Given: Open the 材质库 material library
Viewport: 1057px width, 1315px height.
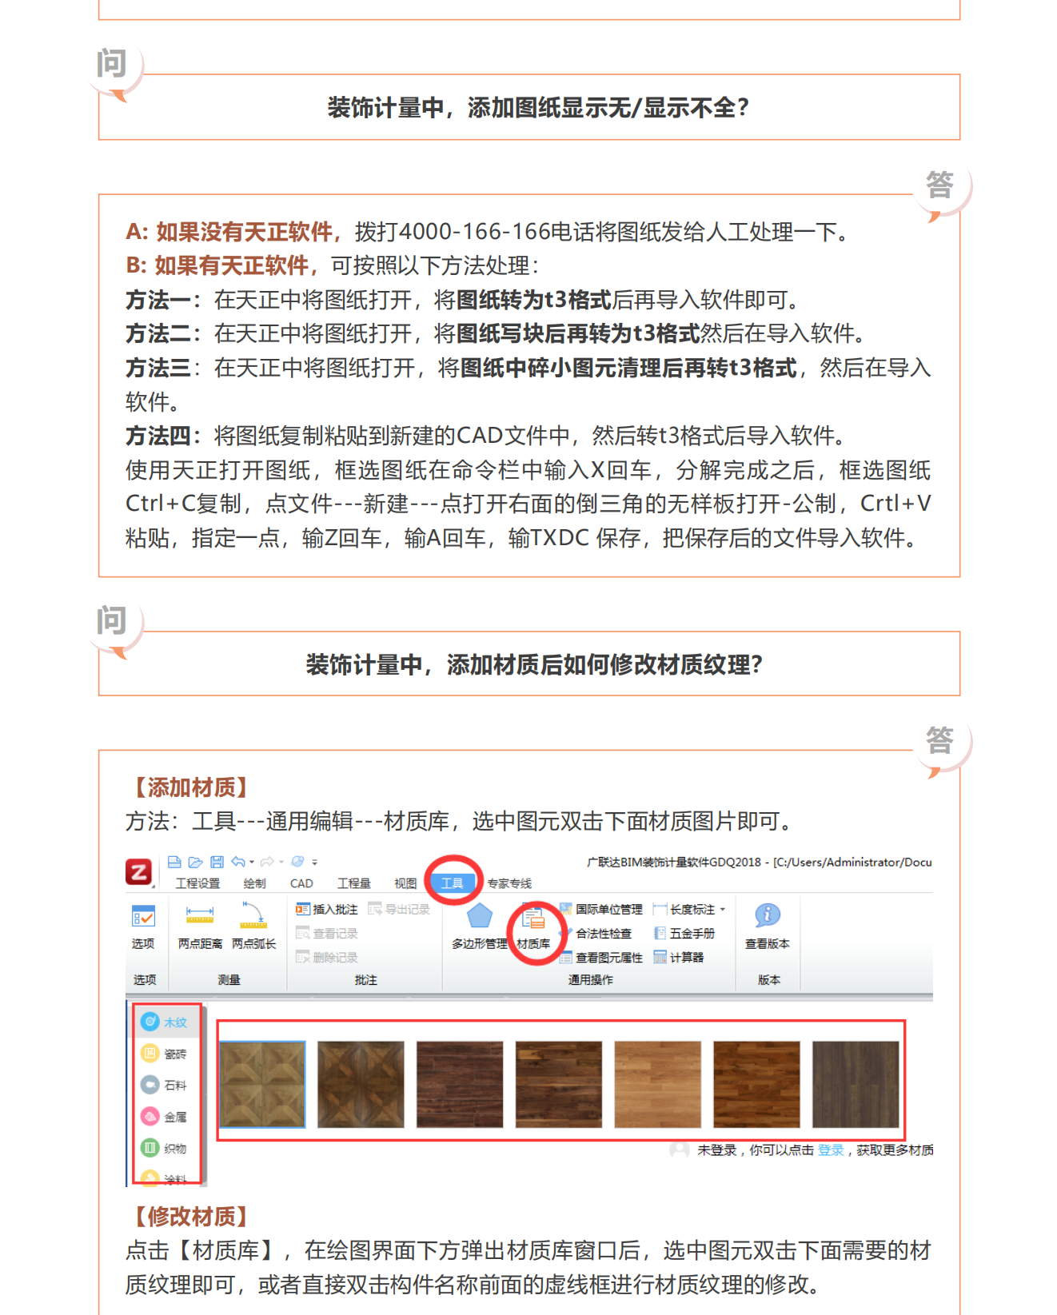Looking at the screenshot, I should (x=533, y=926).
